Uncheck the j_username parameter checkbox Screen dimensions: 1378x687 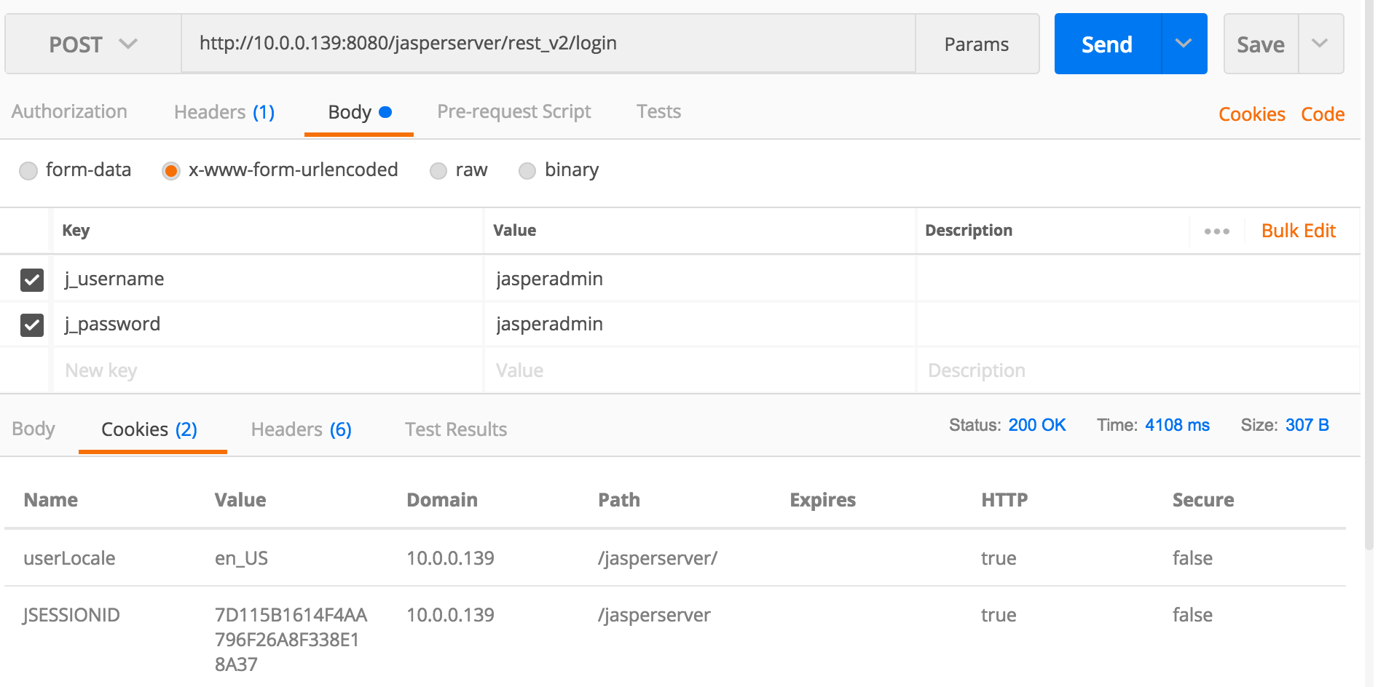30,279
